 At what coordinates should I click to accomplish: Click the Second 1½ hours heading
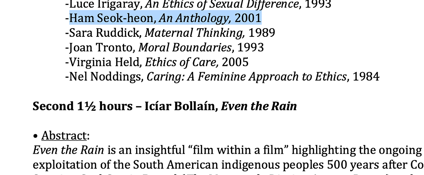pyautogui.click(x=86, y=106)
